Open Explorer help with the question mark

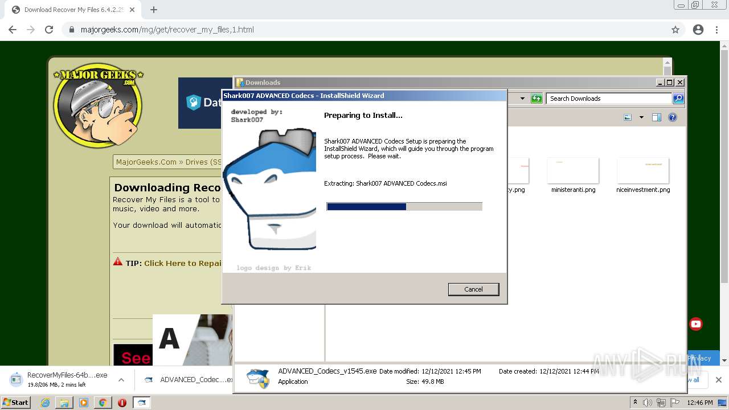point(673,117)
